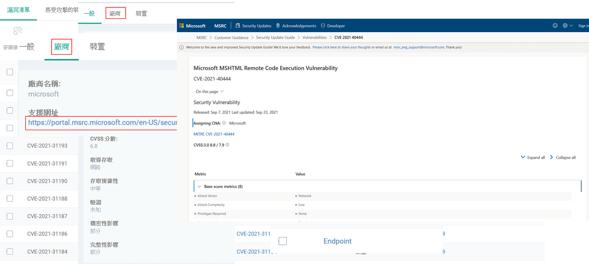The height and width of the screenshot is (264, 589).
Task: Select the large 廠商 tab
Action: click(x=62, y=46)
